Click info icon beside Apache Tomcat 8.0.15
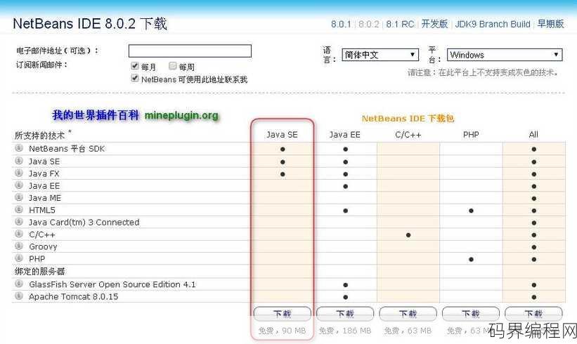The height and width of the screenshot is (344, 577). point(19,296)
